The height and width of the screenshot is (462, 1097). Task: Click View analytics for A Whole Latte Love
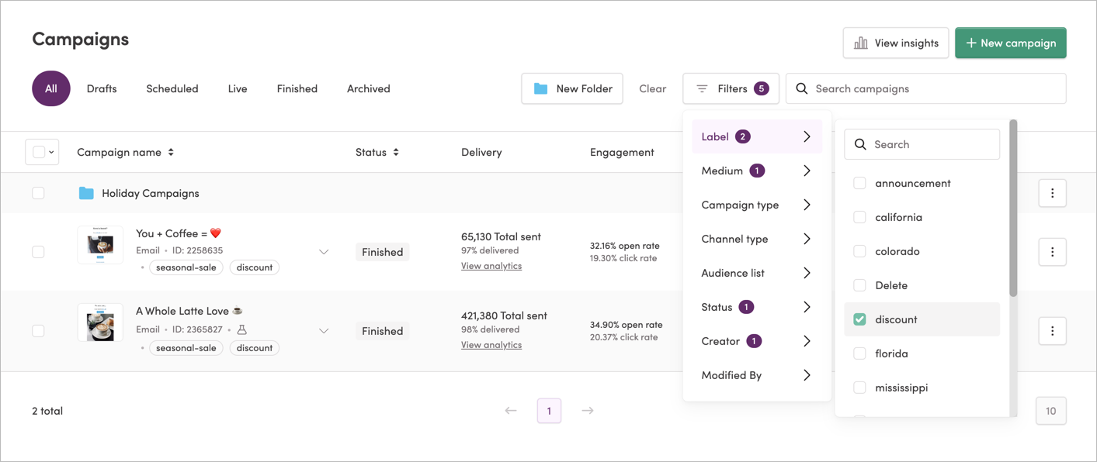point(491,344)
